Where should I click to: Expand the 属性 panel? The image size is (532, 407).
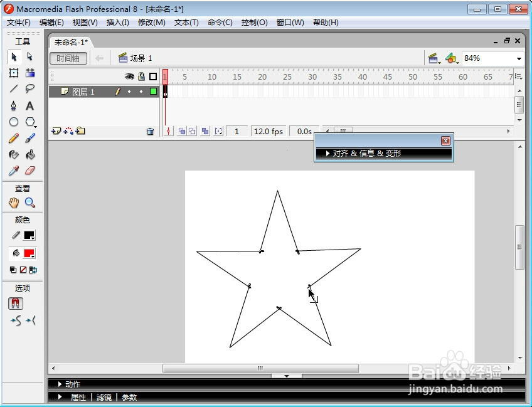(x=60, y=397)
